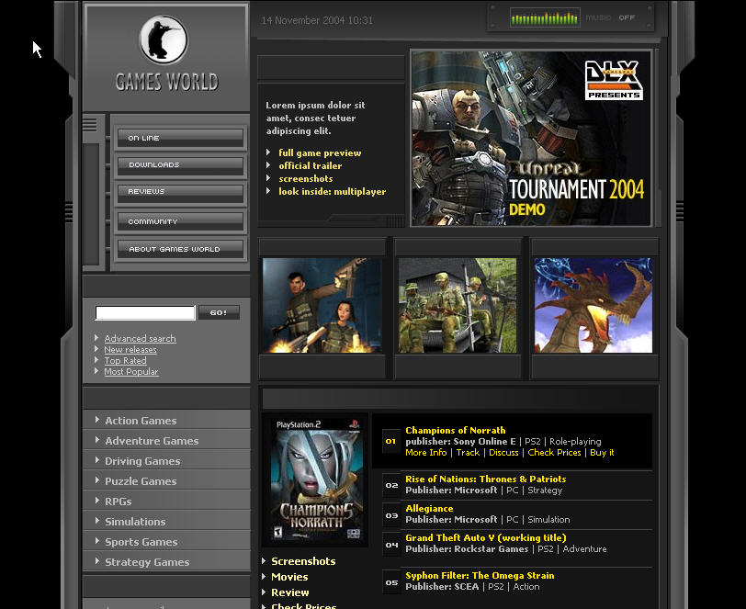Open the New releases link
Image resolution: width=746 pixels, height=609 pixels.
click(130, 349)
